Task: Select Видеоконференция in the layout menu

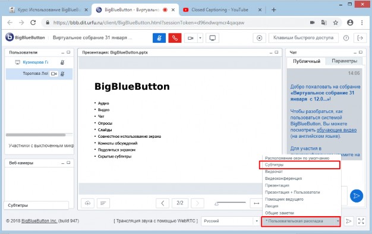Action: 301,179
